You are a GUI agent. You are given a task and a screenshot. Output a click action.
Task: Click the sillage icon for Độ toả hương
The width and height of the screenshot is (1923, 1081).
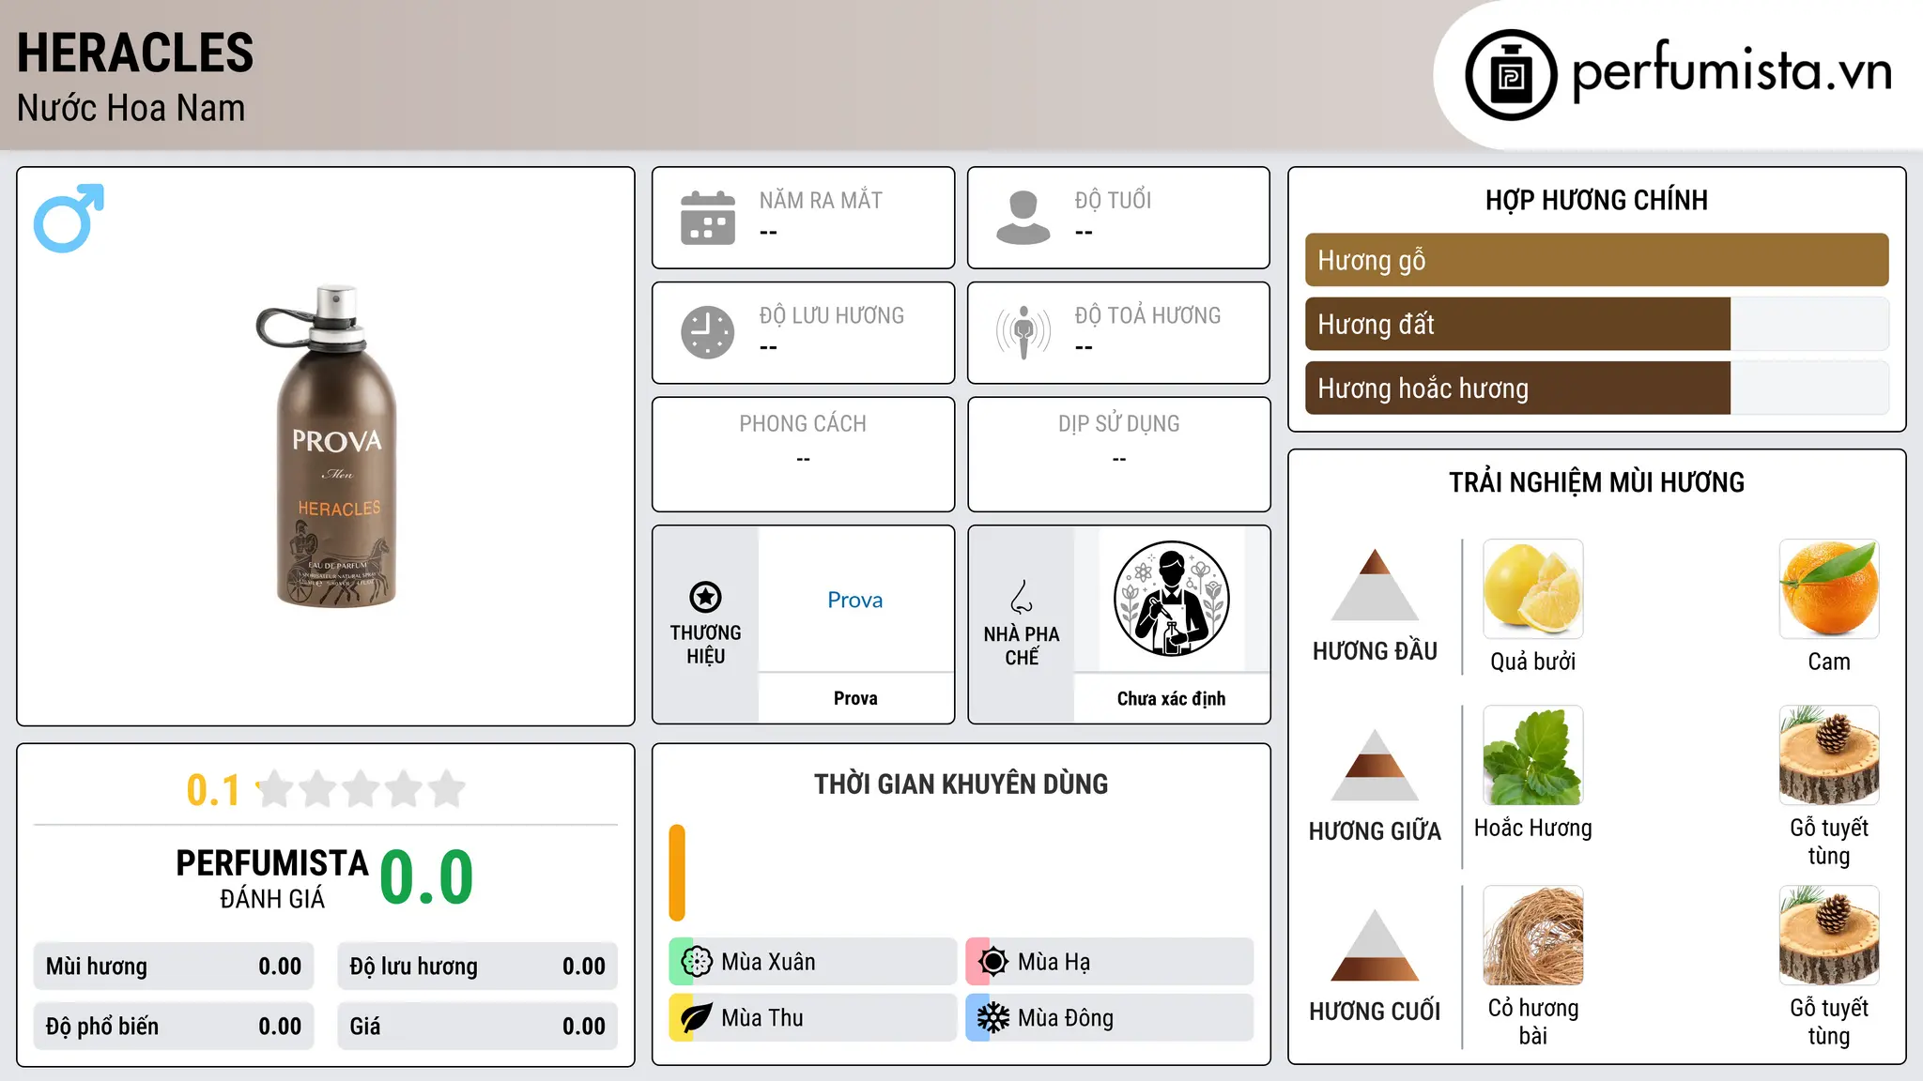pos(1023,332)
